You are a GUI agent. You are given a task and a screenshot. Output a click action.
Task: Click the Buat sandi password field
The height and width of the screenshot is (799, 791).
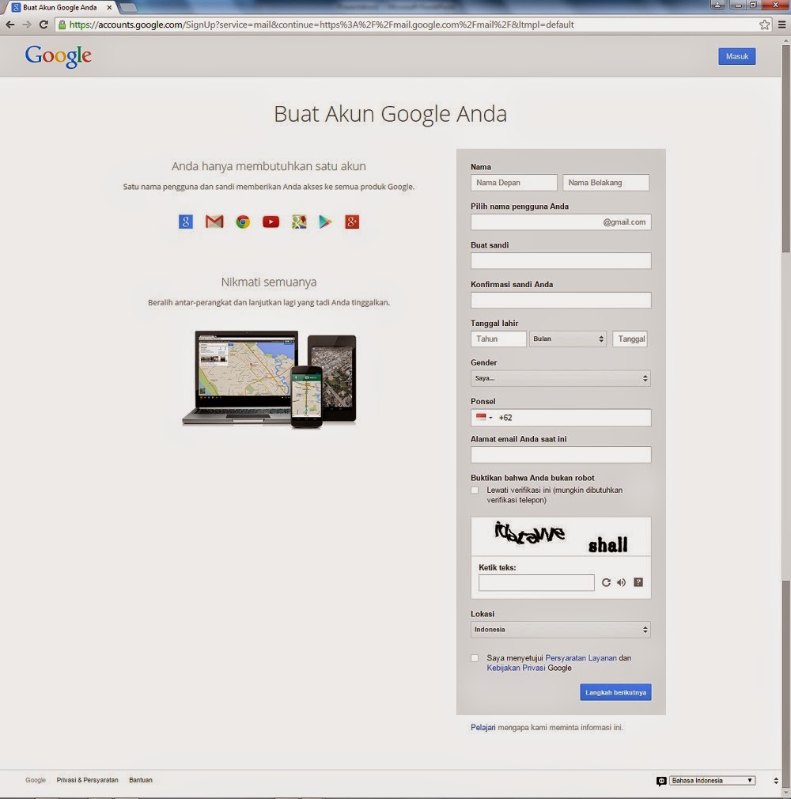(x=561, y=261)
